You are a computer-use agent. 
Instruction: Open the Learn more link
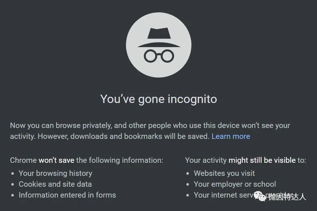pyautogui.click(x=231, y=136)
